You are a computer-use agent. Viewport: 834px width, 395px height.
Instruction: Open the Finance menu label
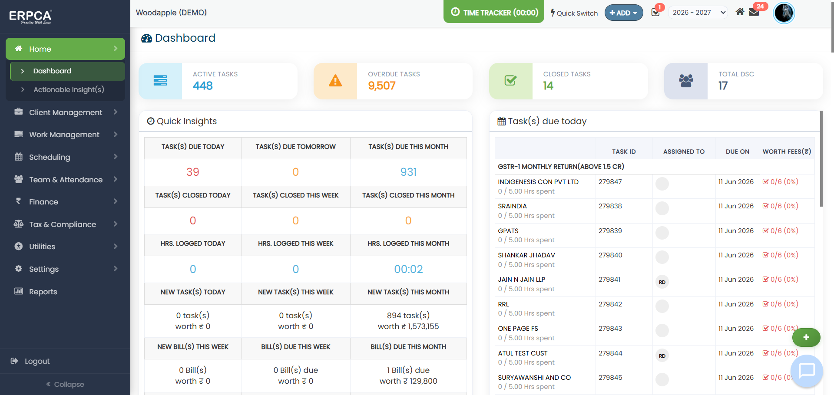tap(43, 202)
